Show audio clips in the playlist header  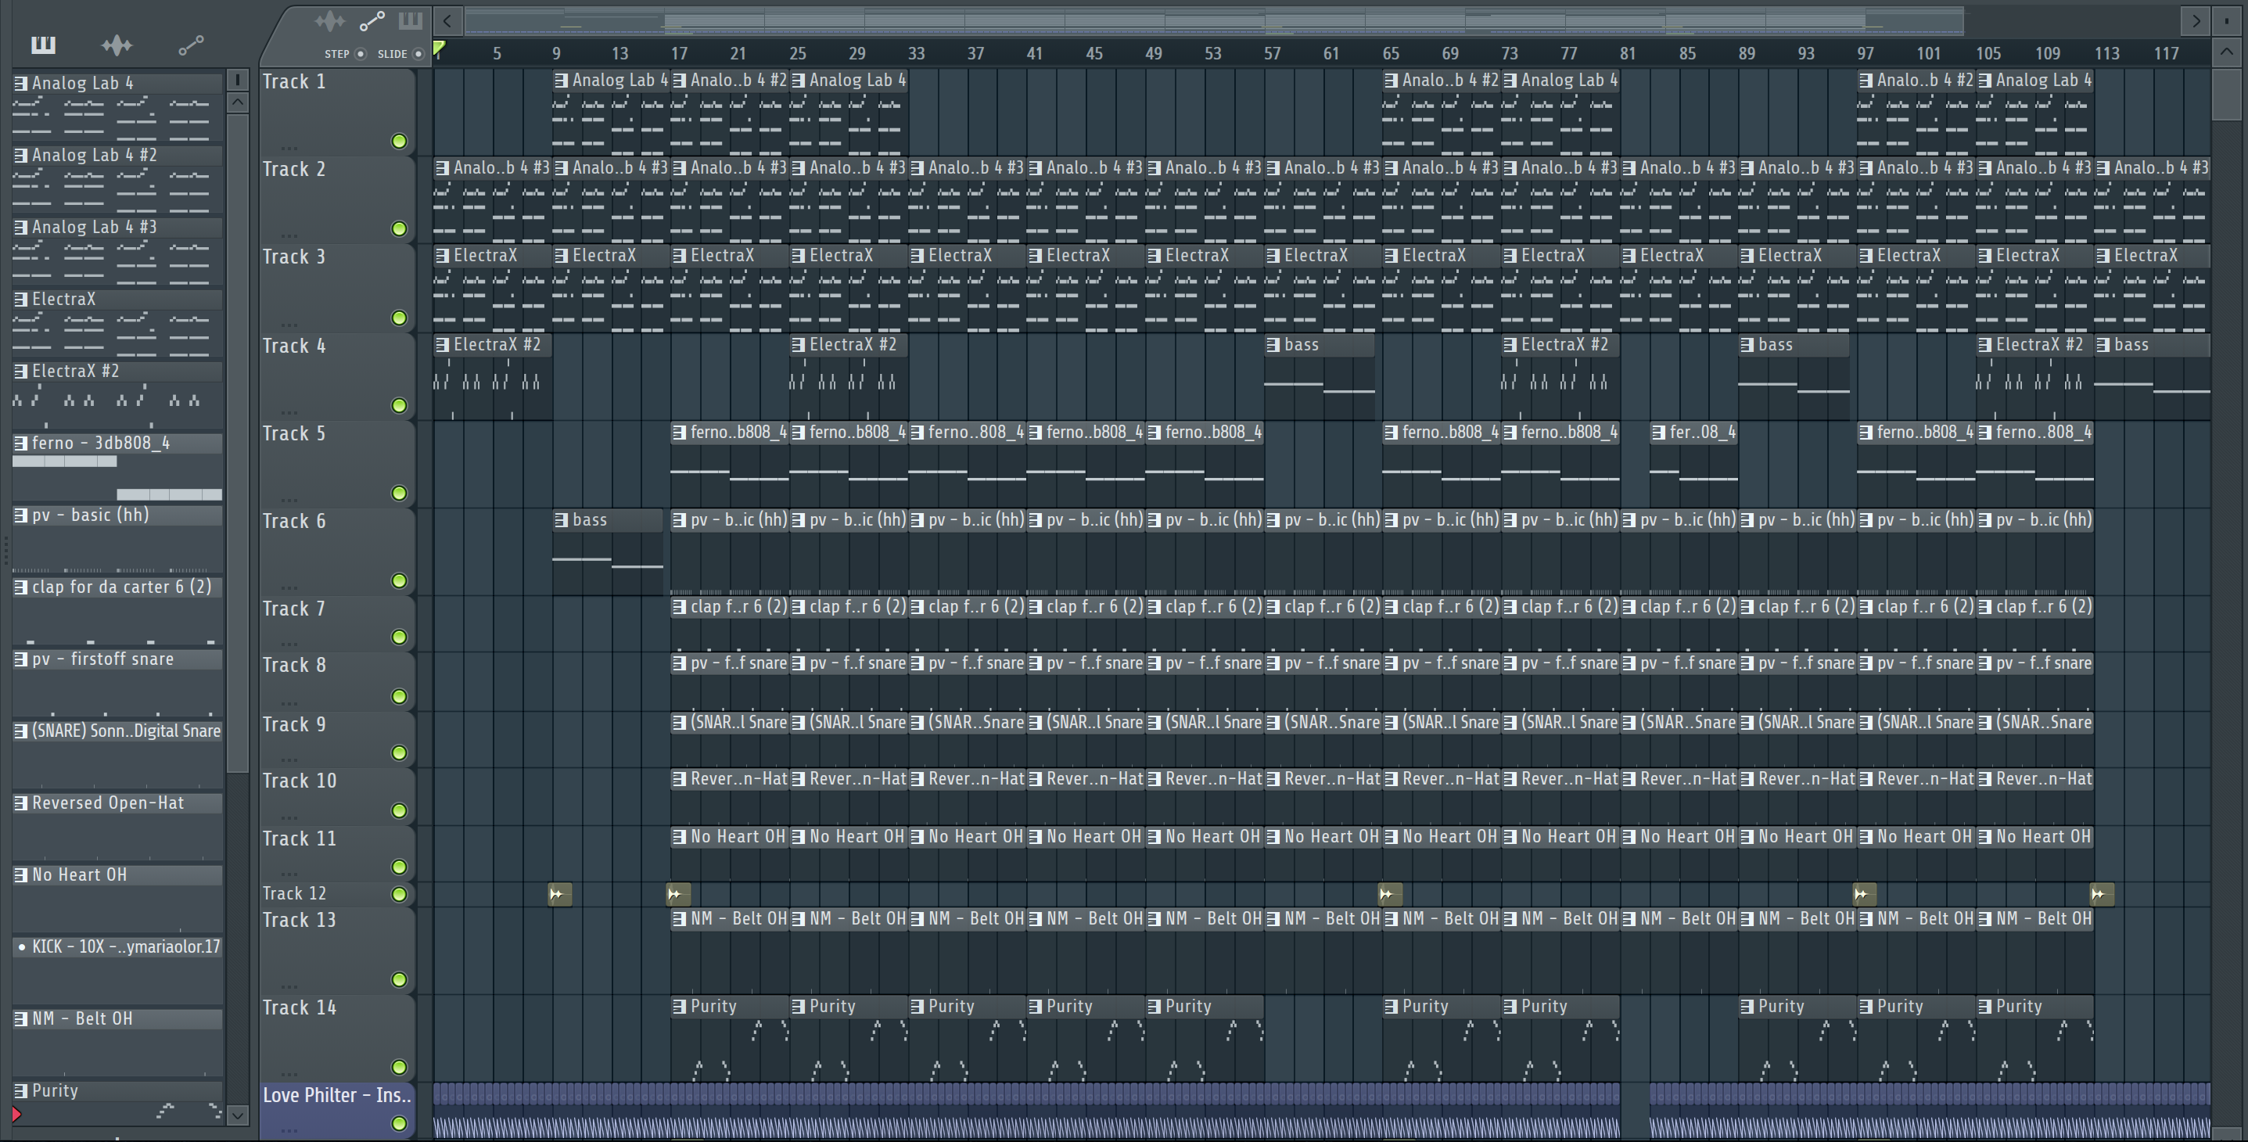(x=330, y=22)
